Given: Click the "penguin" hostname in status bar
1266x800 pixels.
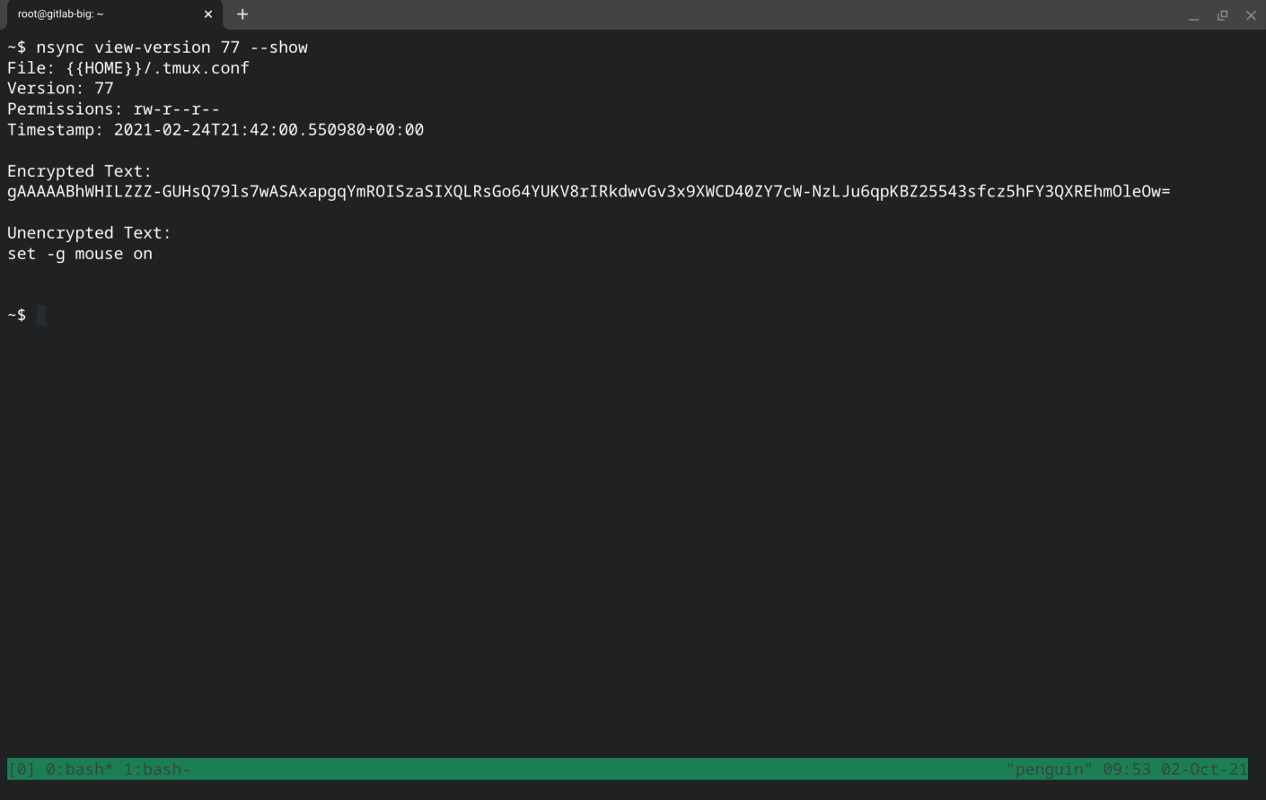Looking at the screenshot, I should coord(1050,770).
